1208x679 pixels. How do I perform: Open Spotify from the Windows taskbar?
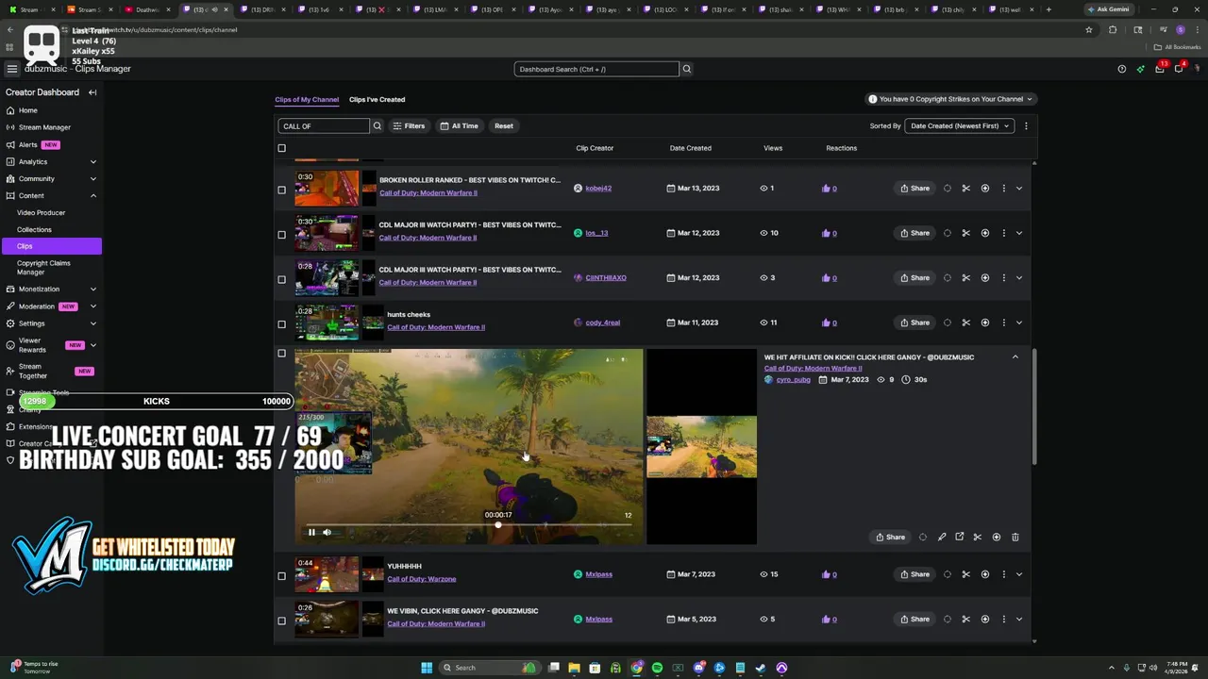pos(657,668)
